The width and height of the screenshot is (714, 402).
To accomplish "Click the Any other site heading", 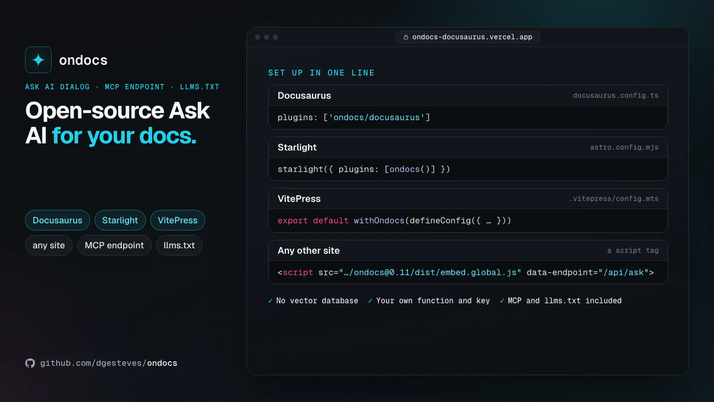I will (308, 251).
